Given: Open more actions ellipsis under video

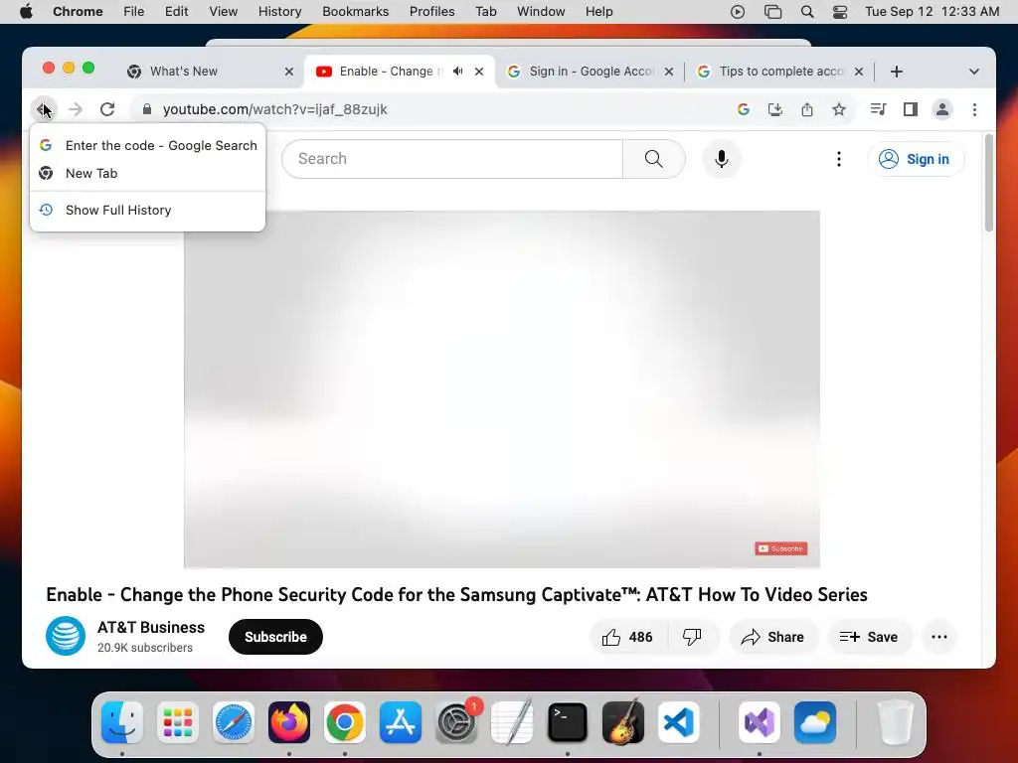Looking at the screenshot, I should (x=939, y=637).
